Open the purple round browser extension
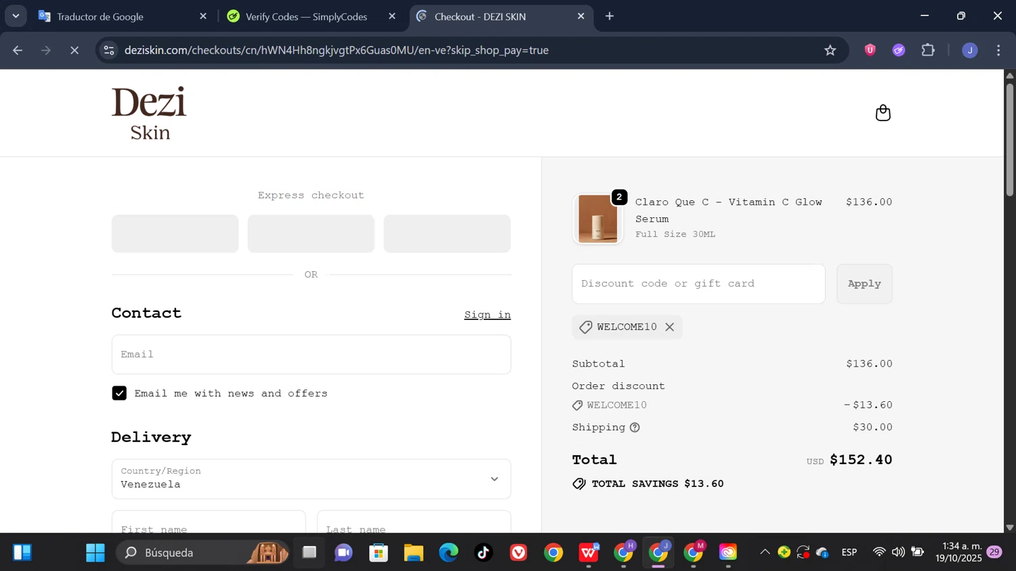Screen dimensions: 1016x571 (x=899, y=50)
